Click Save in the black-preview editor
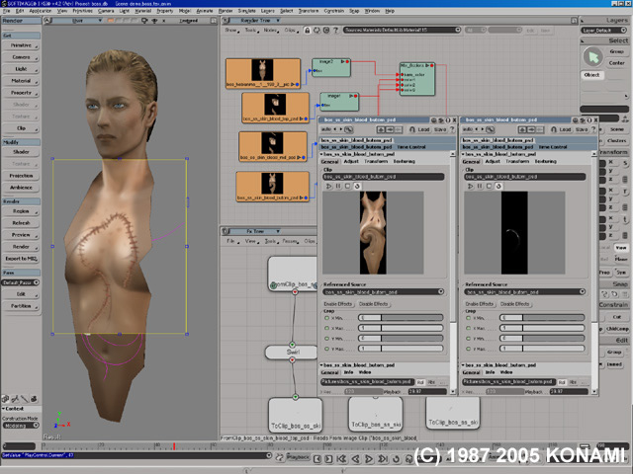Viewport: 633px width, 474px height. point(582,129)
